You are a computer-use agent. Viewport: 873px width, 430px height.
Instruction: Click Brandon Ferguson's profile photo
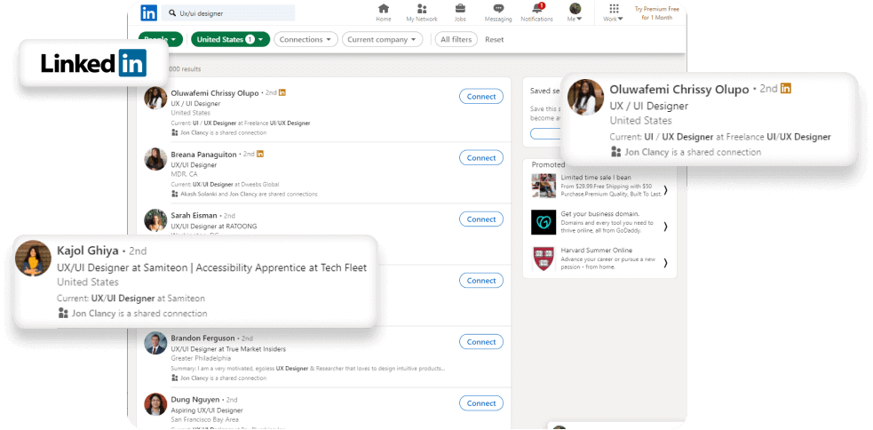pos(155,343)
